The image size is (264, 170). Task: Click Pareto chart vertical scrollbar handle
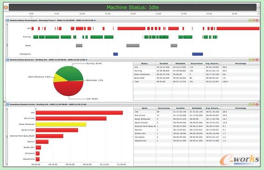point(7,136)
